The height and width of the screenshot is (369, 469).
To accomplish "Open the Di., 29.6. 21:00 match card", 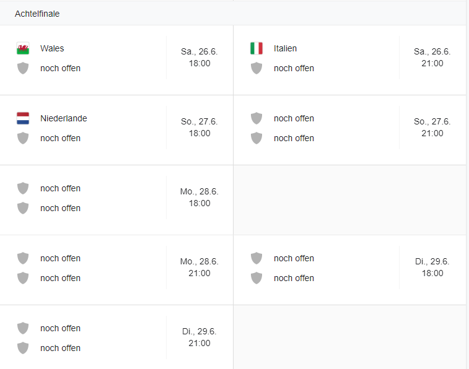I will (x=199, y=337).
